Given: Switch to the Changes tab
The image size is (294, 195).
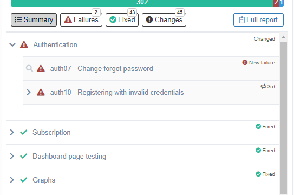Looking at the screenshot, I should pyautogui.click(x=164, y=19).
